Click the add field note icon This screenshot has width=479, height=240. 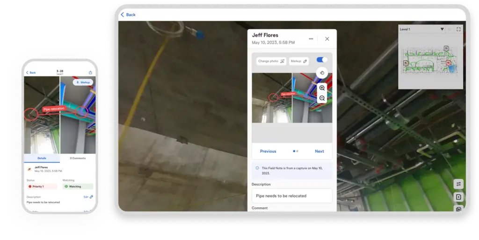click(458, 197)
